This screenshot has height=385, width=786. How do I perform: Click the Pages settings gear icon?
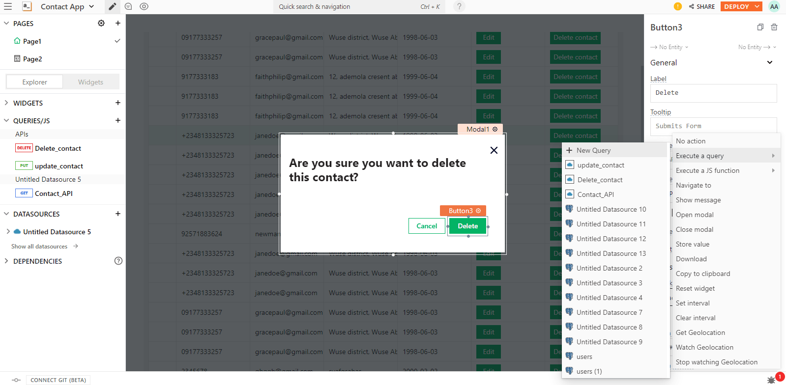[101, 23]
